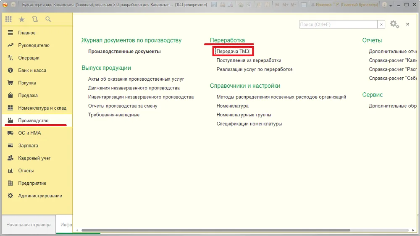The width and height of the screenshot is (420, 236).
Task: Open the small arrow dropdown after info icon
Action: pyautogui.click(x=391, y=5)
